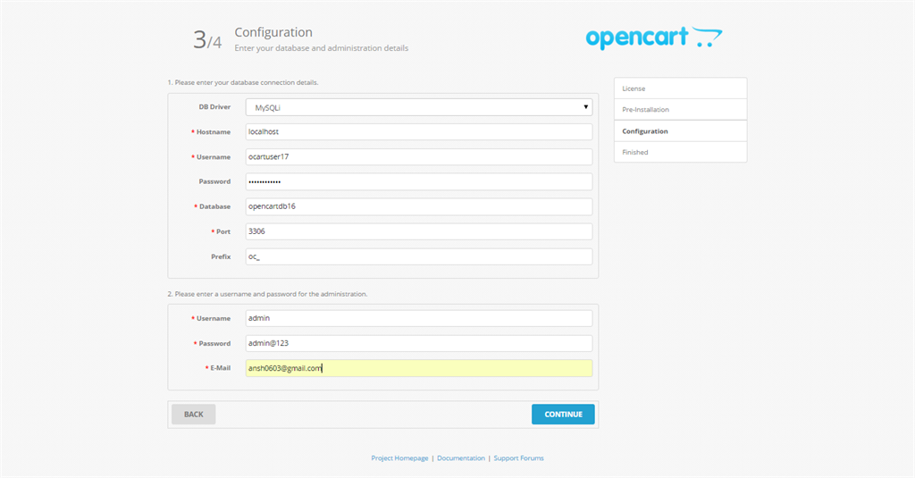Click the administration E-Mail field
Viewport: 915px width, 478px height.
click(x=419, y=368)
